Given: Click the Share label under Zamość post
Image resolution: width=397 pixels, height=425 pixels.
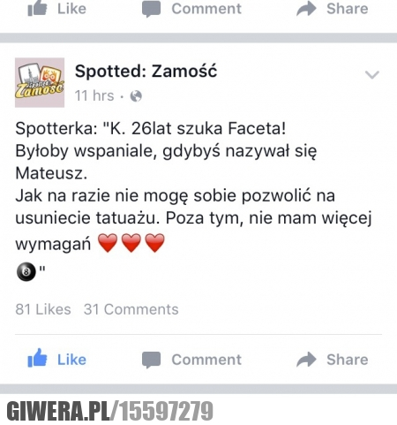Looking at the screenshot, I should click(348, 360).
